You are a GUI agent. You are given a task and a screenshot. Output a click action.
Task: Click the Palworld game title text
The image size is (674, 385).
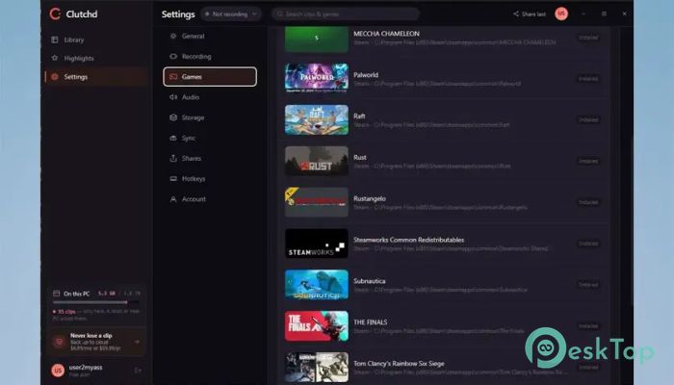coord(366,75)
